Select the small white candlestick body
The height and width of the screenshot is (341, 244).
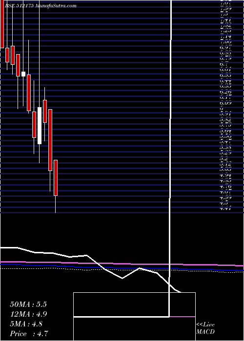(23, 74)
